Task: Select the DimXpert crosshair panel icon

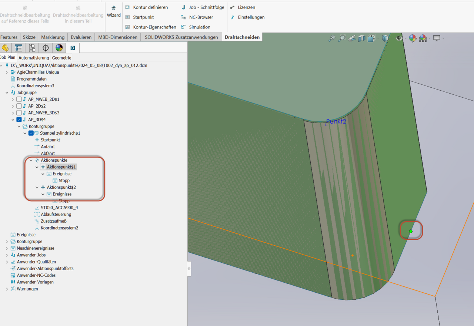Action: (46, 48)
